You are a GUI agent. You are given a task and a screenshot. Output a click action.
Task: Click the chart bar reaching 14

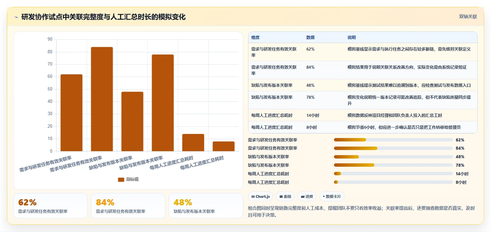[x=193, y=142]
